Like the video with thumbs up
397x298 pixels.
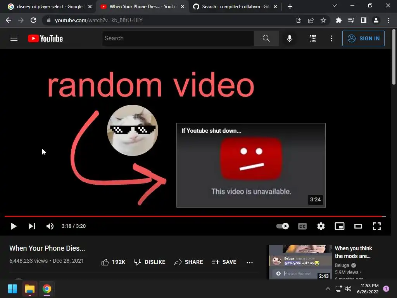(113, 262)
